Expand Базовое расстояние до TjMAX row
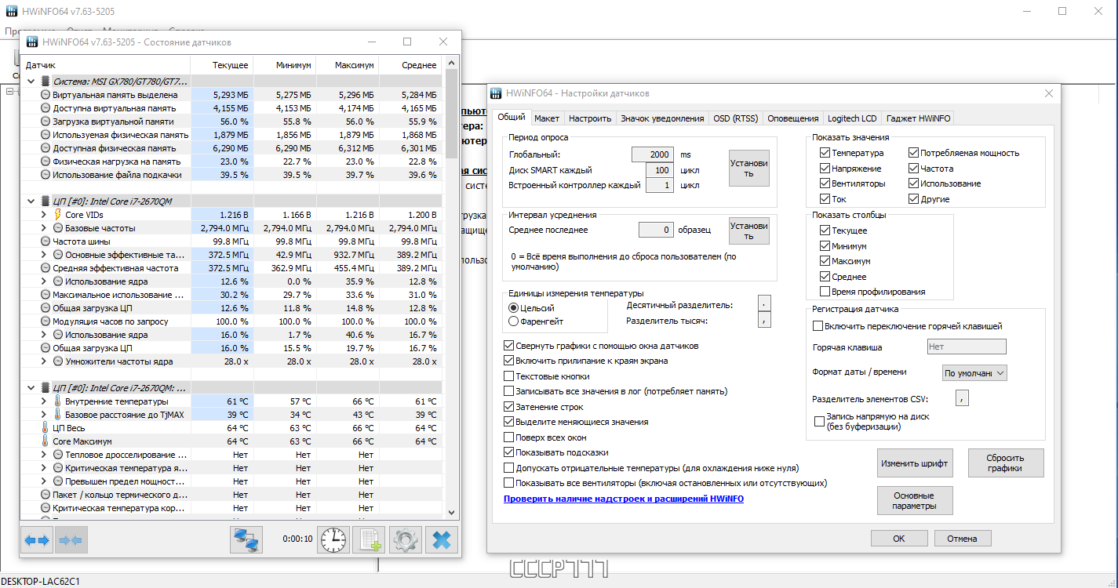The image size is (1118, 588). (43, 414)
